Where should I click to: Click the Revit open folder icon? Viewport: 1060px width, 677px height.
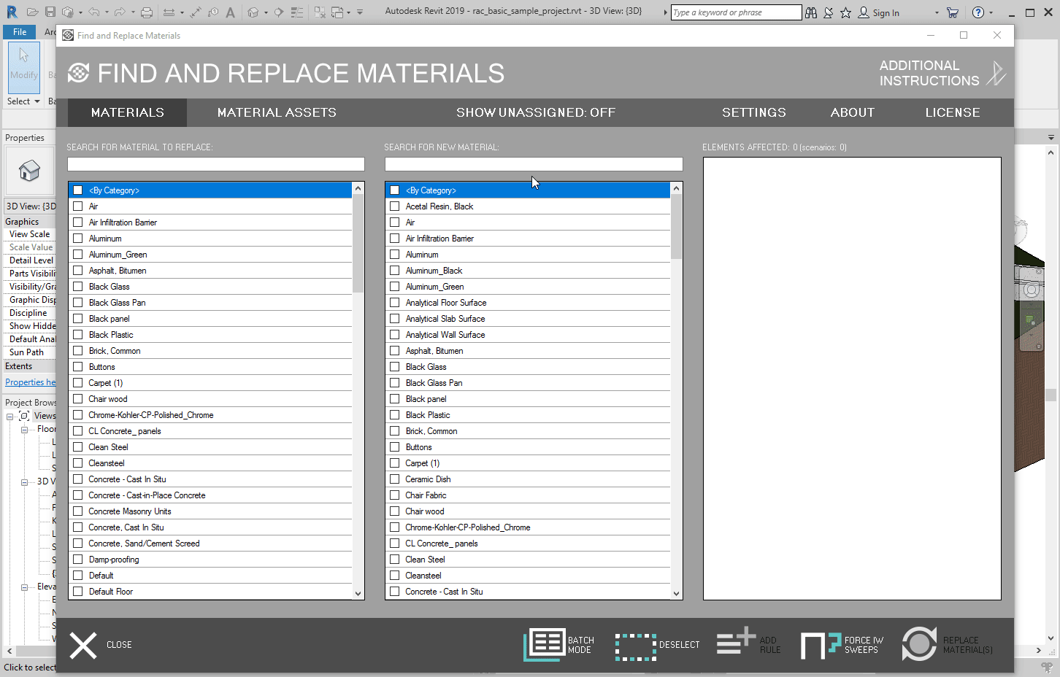[33, 12]
